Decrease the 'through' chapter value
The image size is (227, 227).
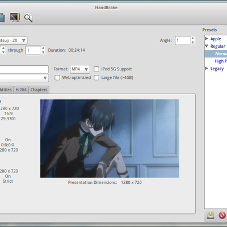tap(43, 52)
